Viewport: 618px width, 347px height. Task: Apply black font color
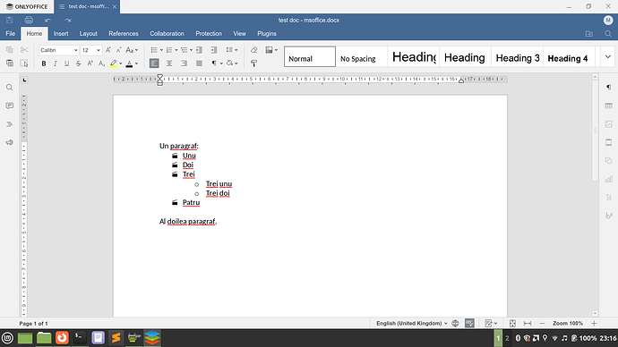[129, 63]
